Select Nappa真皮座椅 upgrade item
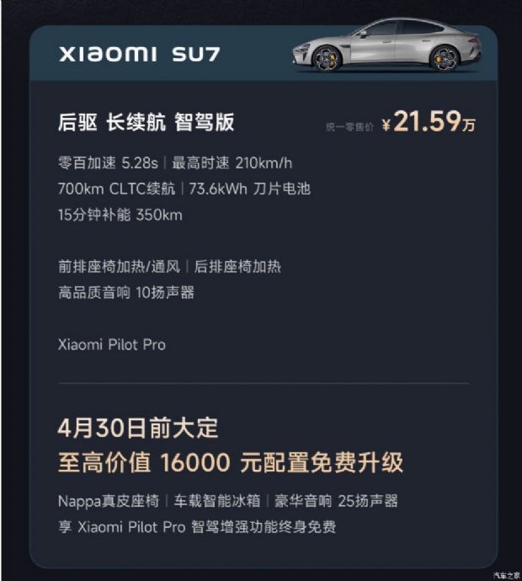522x581 pixels. 109,501
